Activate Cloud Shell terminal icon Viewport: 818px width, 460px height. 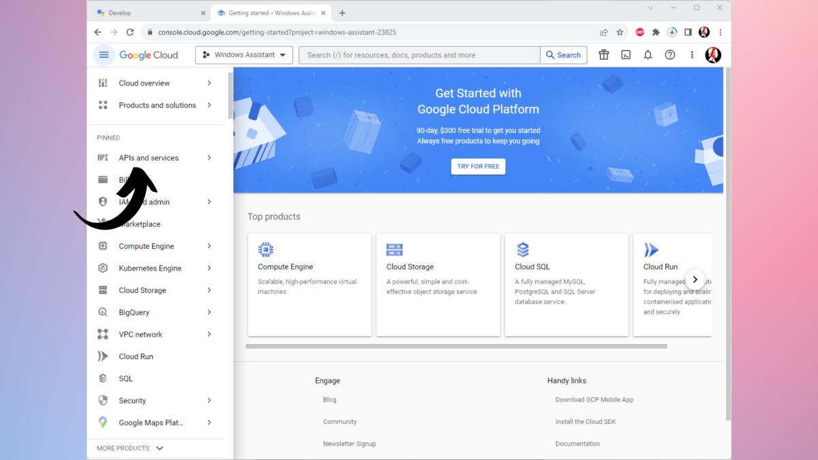(x=626, y=55)
